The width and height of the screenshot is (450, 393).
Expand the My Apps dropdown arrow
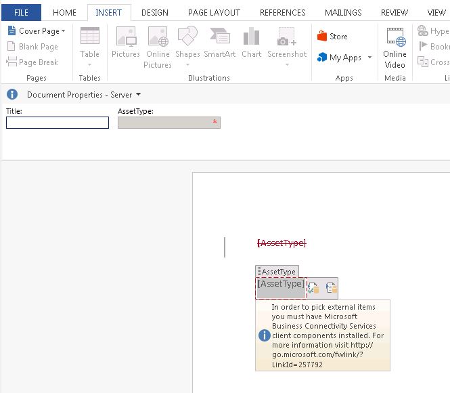pyautogui.click(x=370, y=57)
